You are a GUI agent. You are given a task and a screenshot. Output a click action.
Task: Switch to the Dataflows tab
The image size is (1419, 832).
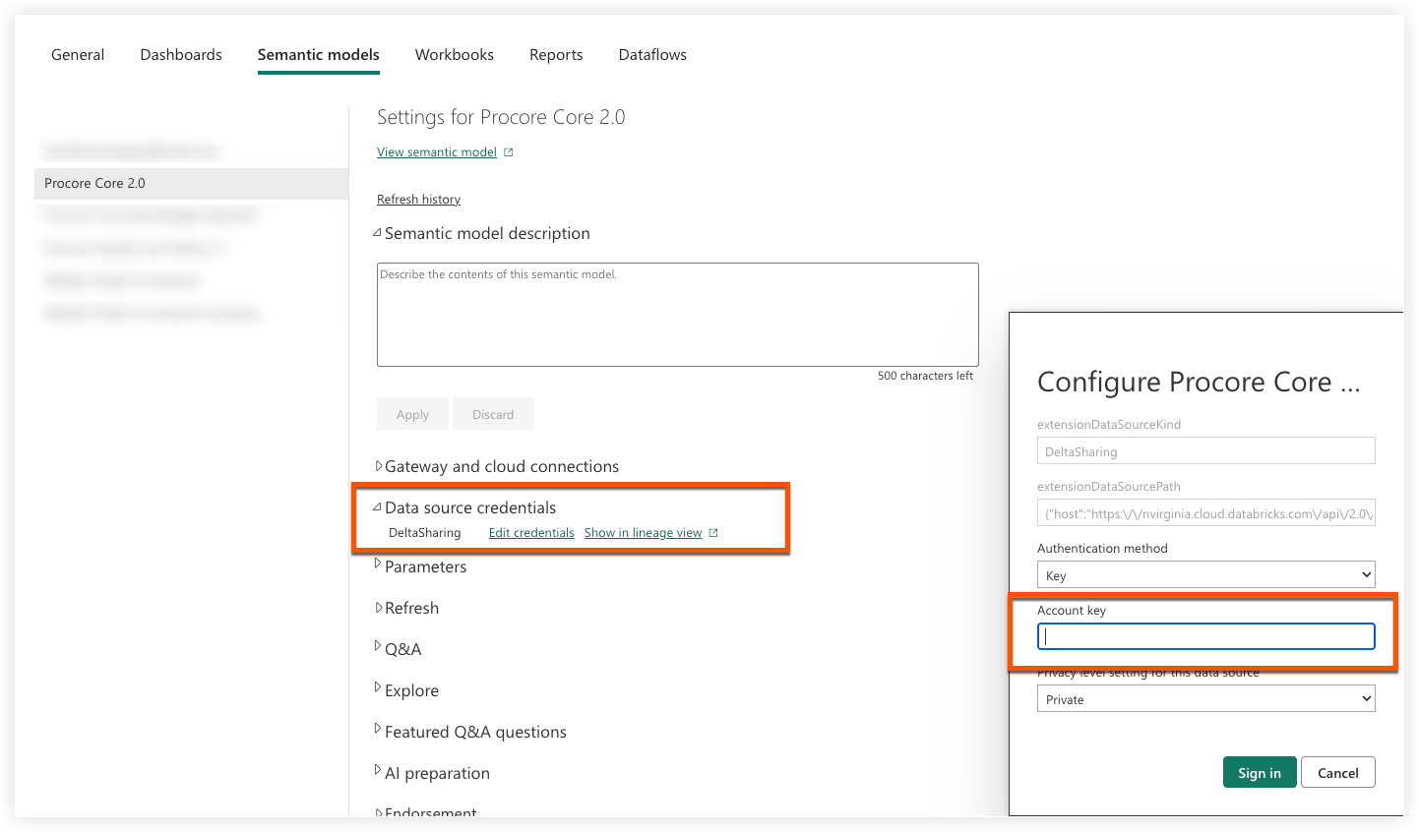tap(651, 54)
